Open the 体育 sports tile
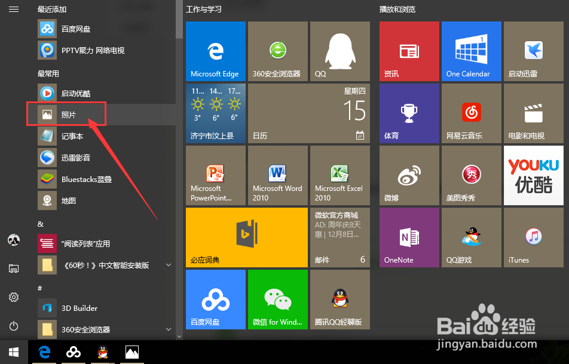Viewport: 569px width, 364px height. pos(409,113)
